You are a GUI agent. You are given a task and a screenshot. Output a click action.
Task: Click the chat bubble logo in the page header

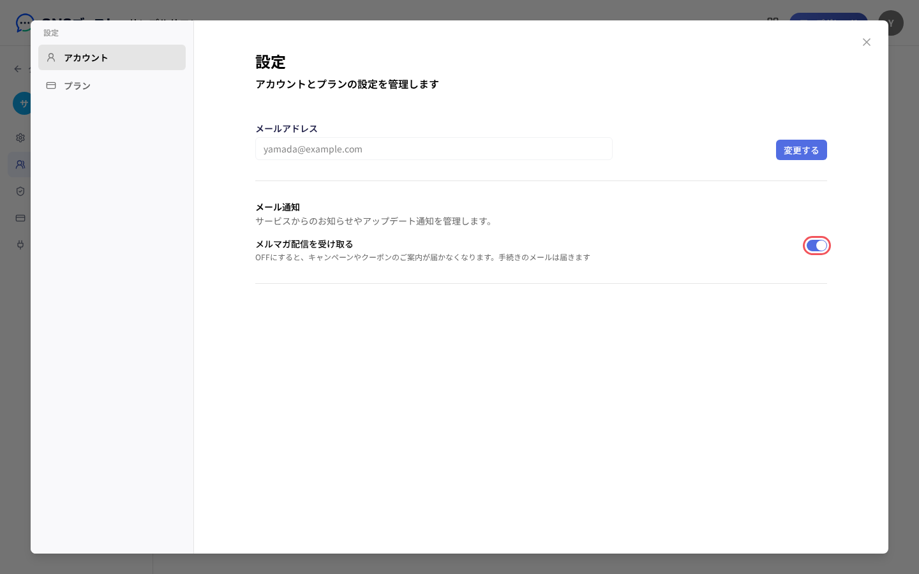(24, 23)
